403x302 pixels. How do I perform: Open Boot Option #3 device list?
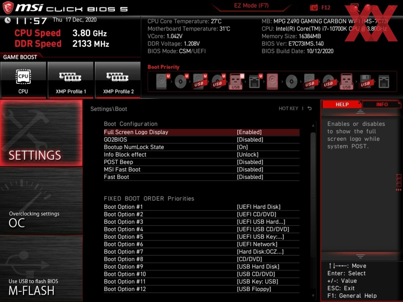[201, 222]
